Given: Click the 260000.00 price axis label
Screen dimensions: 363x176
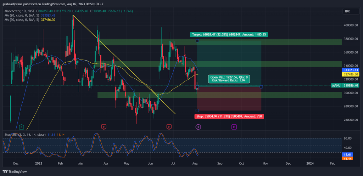Looking at the screenshot, I should click(x=351, y=120).
